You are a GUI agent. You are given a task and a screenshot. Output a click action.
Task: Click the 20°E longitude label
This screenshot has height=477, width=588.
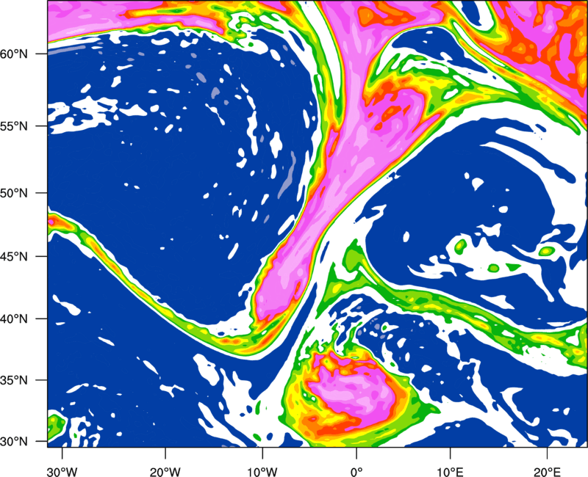click(547, 472)
